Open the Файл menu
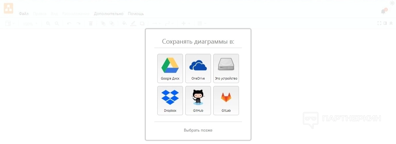The image size is (396, 144). pos(24,14)
